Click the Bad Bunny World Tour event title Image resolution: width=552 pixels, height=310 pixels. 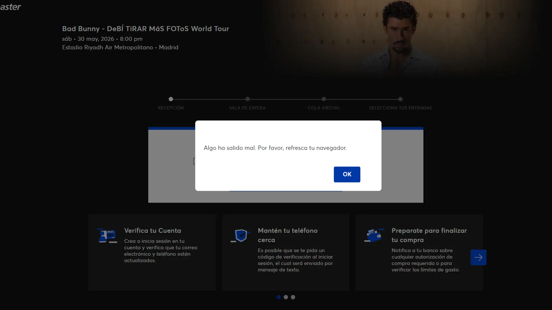[146, 29]
